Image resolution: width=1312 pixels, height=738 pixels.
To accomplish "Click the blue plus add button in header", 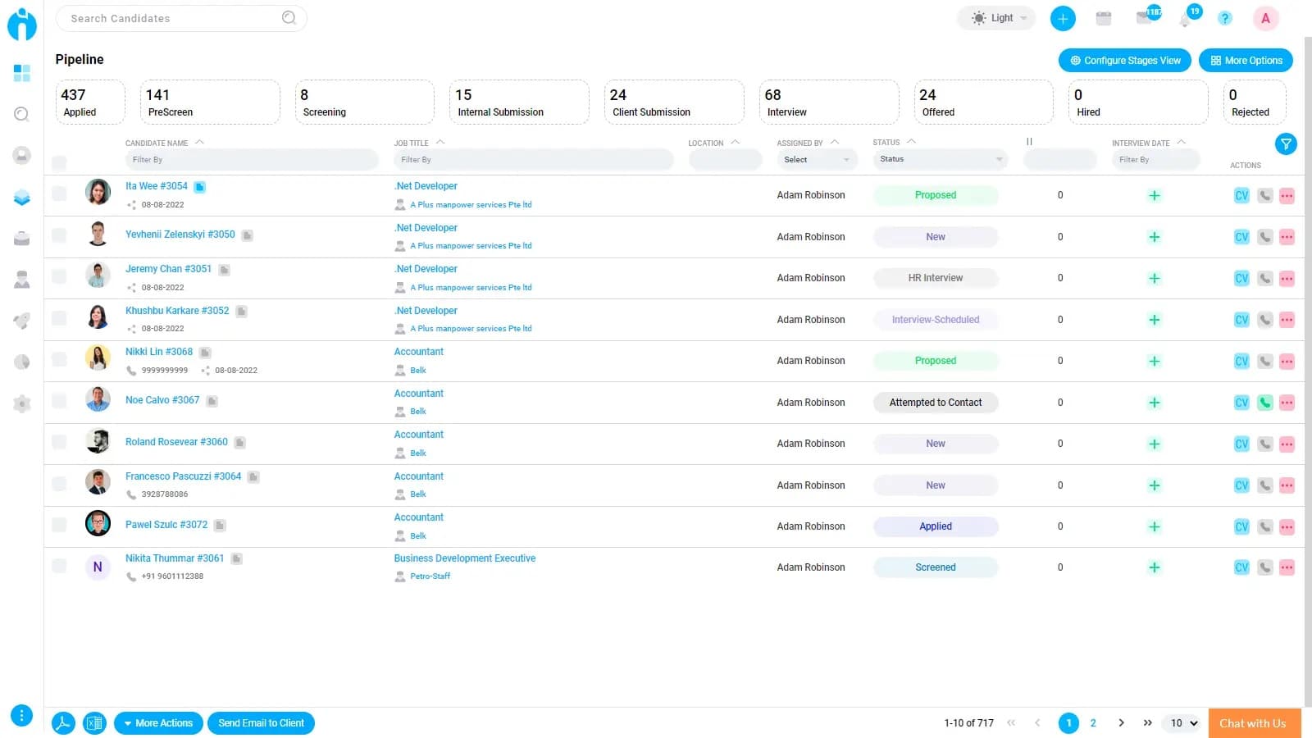I will coord(1062,19).
